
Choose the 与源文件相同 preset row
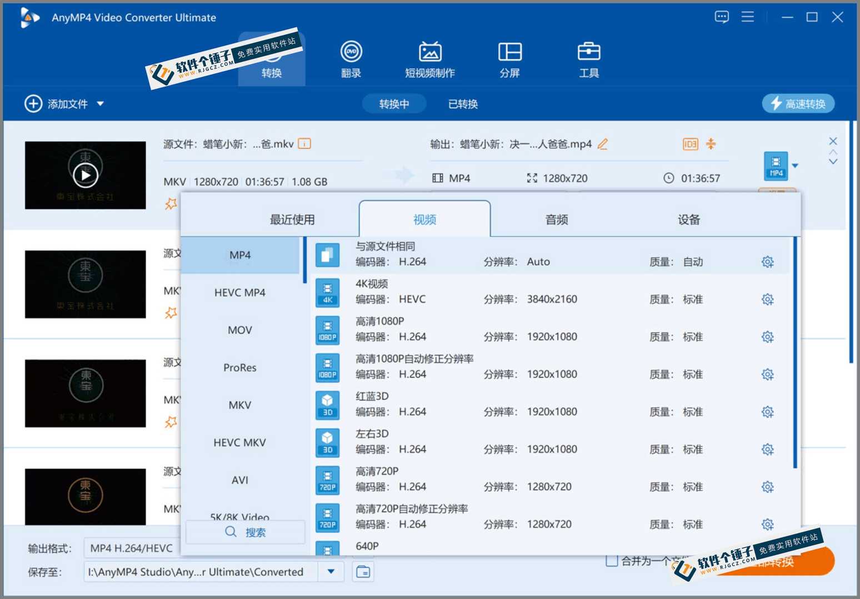pos(550,254)
